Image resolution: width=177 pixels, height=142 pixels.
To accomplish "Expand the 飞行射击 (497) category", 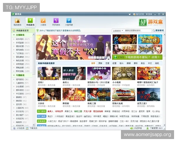I will point(23,53).
